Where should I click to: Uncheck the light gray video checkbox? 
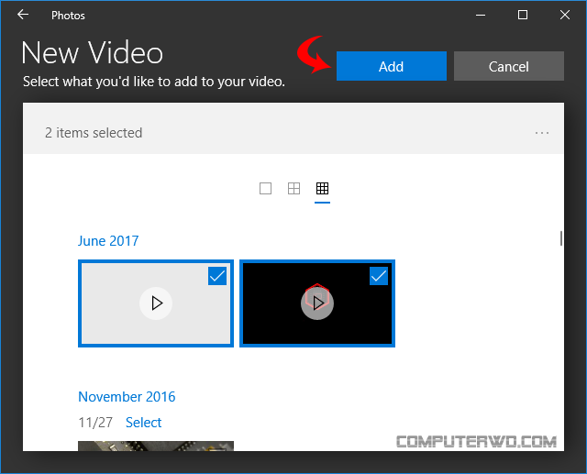tap(217, 276)
